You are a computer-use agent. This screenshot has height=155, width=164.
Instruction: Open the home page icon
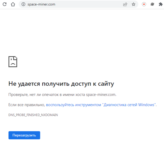(x=13, y=4)
